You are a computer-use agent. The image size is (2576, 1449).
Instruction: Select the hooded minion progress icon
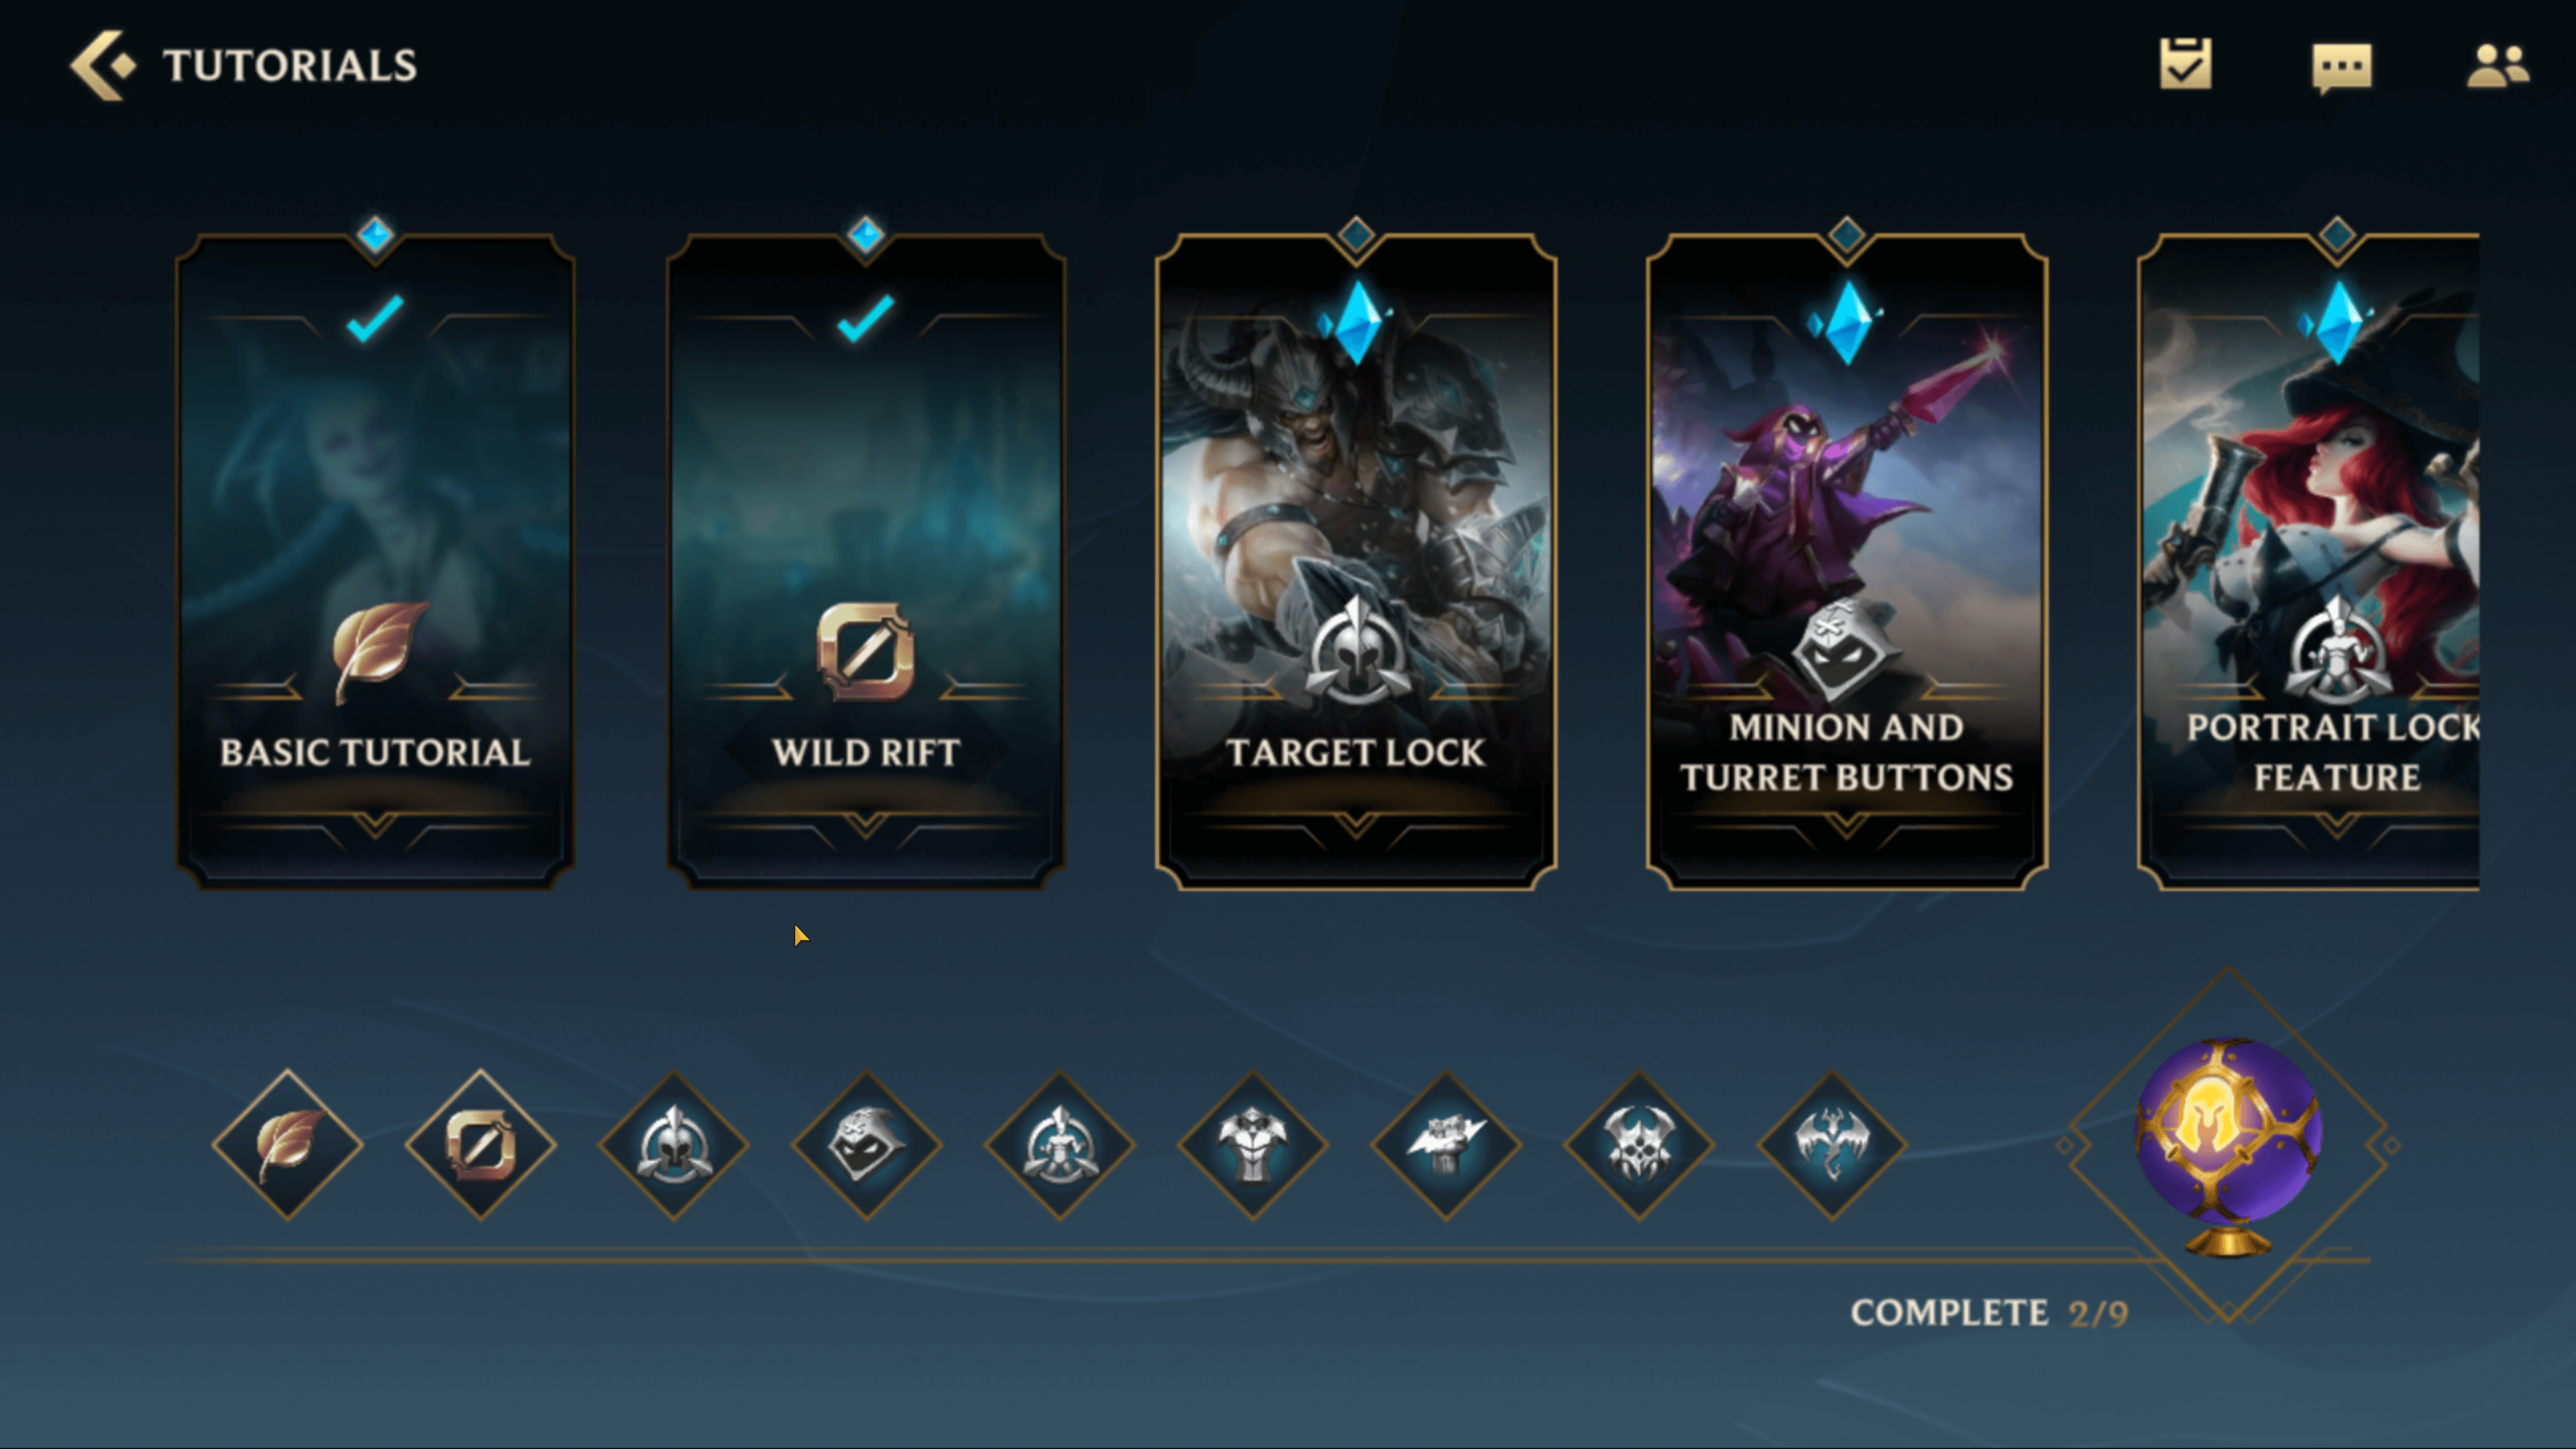867,1145
